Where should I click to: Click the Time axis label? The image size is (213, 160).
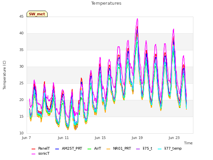188,143
